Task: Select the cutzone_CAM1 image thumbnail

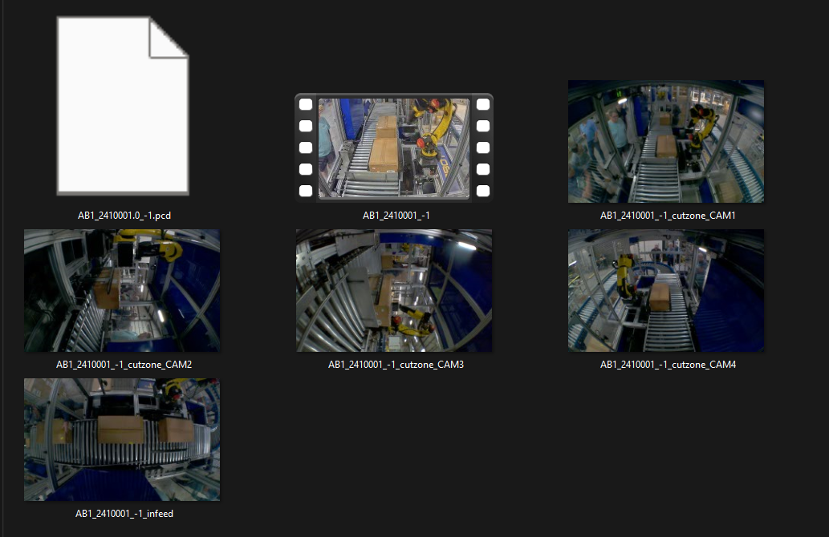Action: tap(665, 141)
